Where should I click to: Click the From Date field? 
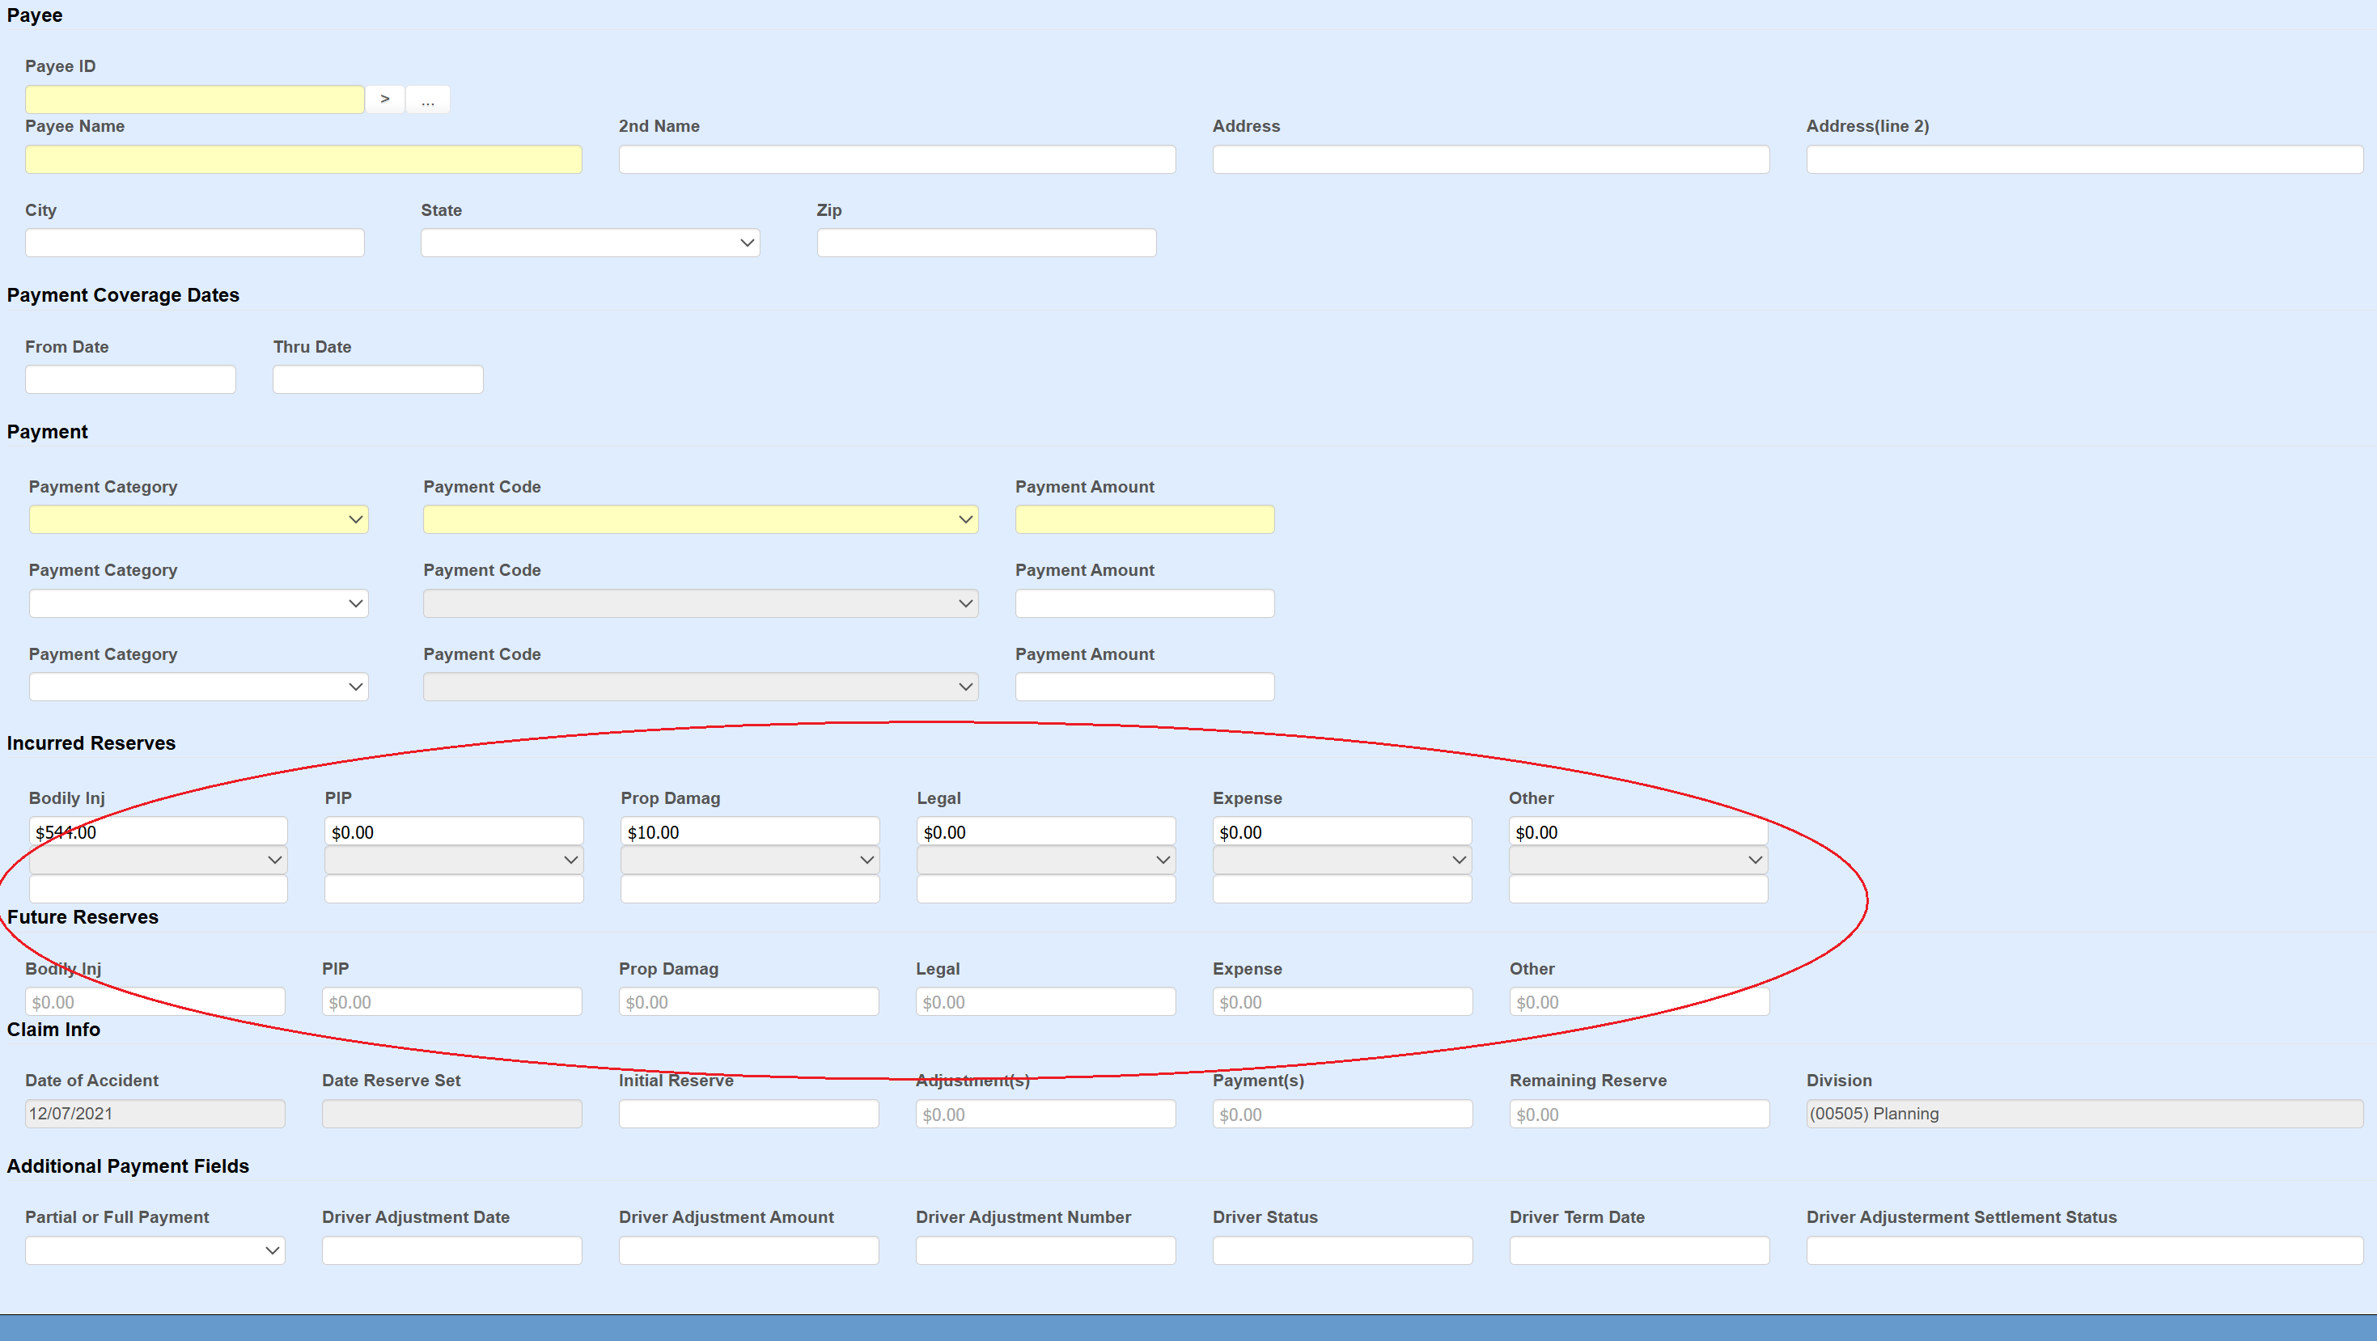pyautogui.click(x=130, y=379)
